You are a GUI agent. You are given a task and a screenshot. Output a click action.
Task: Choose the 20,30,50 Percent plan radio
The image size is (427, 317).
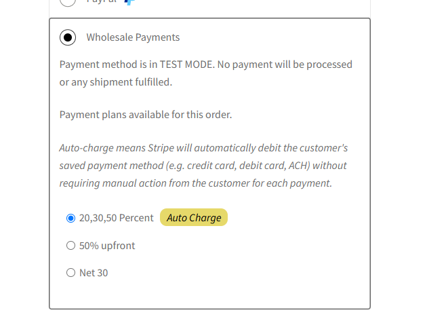(x=70, y=219)
